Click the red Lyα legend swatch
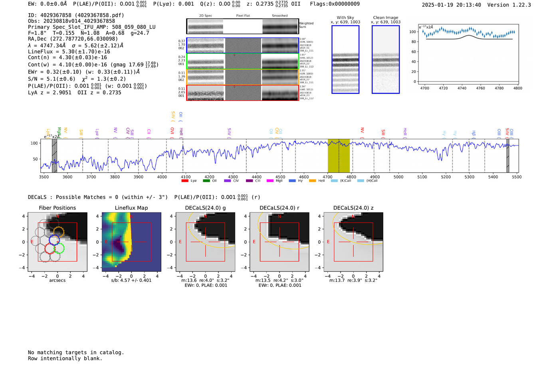This screenshot has width=559, height=380. click(x=185, y=181)
